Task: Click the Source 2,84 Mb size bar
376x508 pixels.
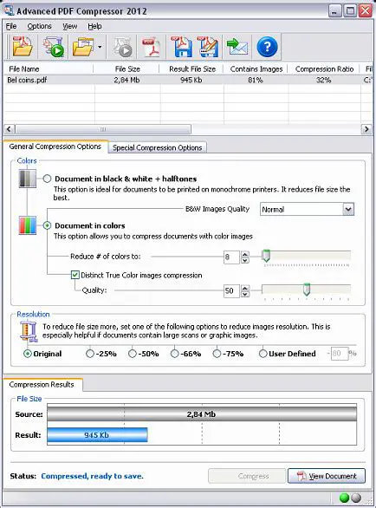Action: [202, 414]
